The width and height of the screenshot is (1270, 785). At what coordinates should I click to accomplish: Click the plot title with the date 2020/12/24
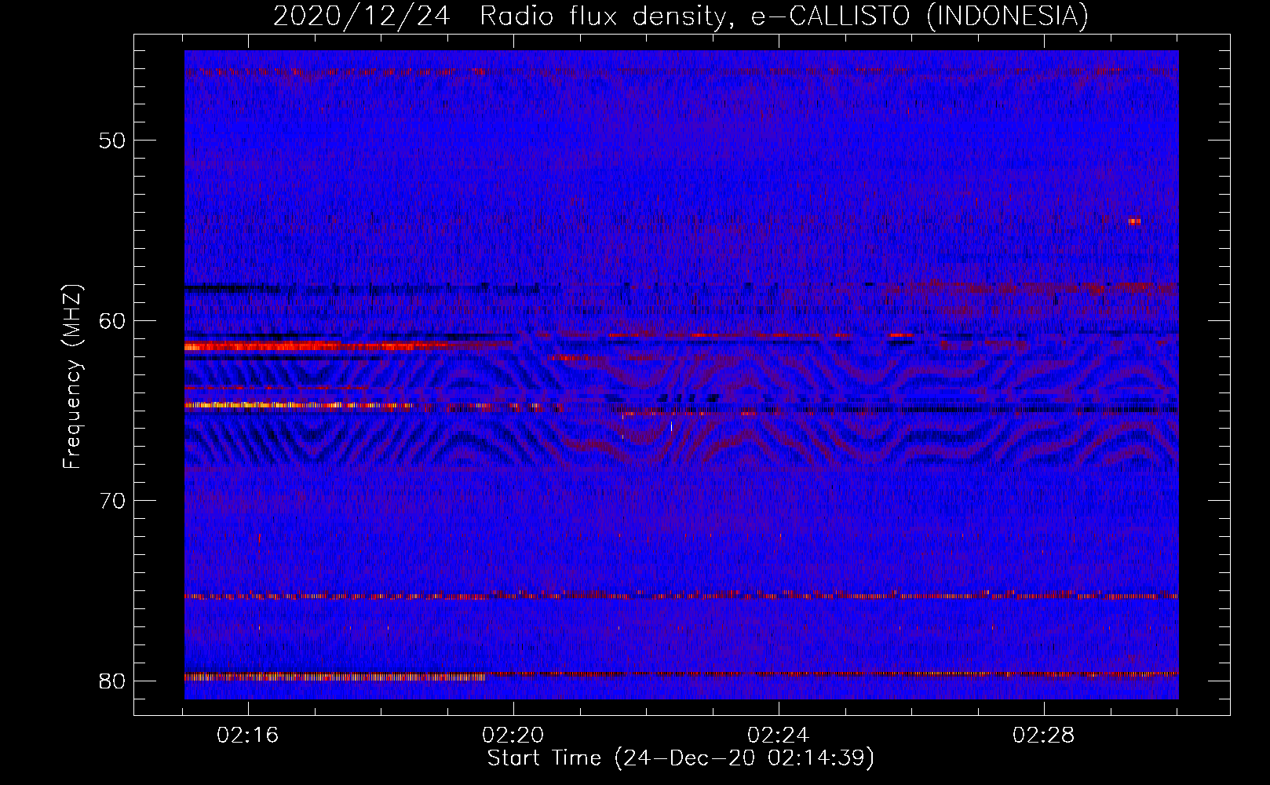point(681,16)
